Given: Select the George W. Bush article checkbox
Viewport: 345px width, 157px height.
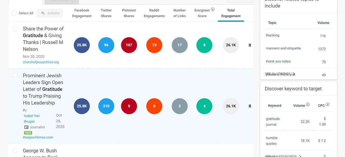Looking at the screenshot, I should click(15, 150).
